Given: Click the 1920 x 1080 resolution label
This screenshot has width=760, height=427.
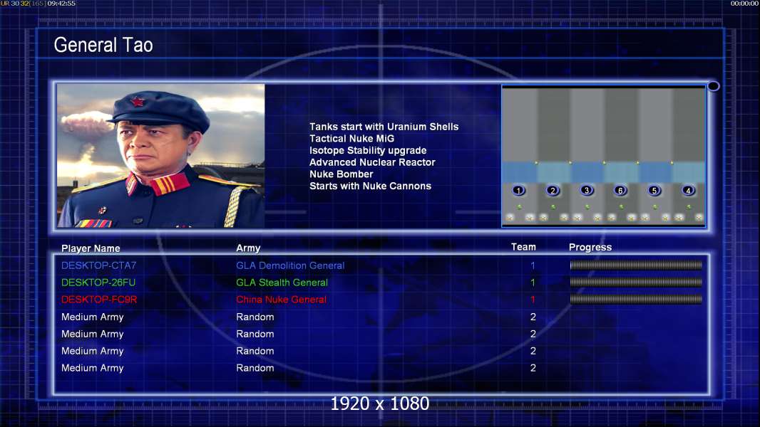Looking at the screenshot, I should click(379, 404).
